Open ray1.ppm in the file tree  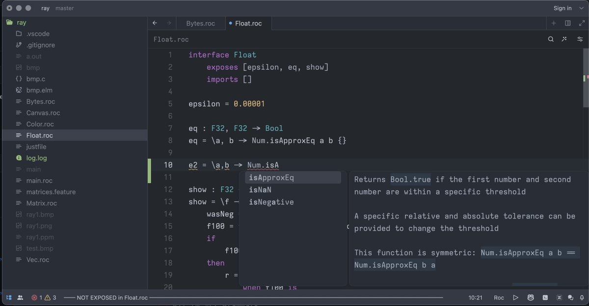coord(74,237)
